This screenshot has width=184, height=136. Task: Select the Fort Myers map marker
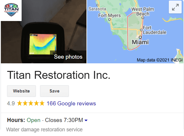[x=110, y=19]
